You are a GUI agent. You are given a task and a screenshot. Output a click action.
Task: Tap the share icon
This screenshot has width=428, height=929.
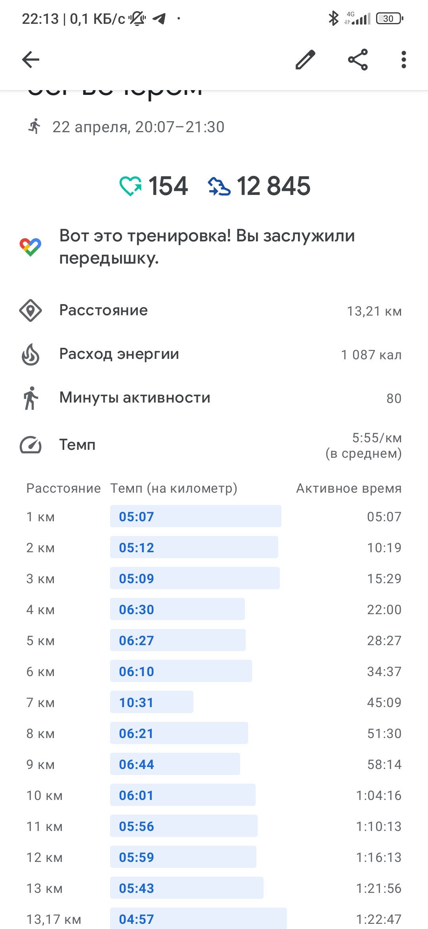click(358, 60)
